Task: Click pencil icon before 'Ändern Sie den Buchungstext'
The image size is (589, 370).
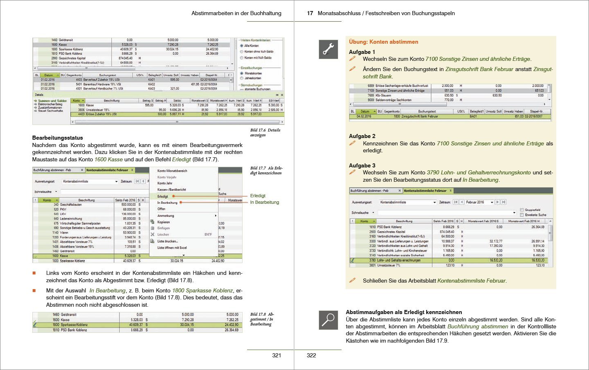Action: point(352,69)
